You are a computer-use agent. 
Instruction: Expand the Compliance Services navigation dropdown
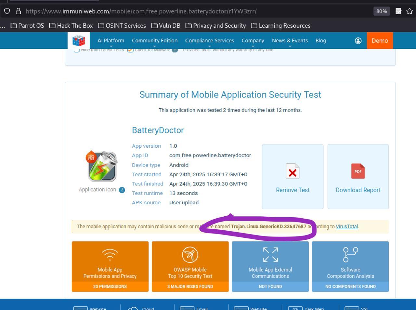210,41
